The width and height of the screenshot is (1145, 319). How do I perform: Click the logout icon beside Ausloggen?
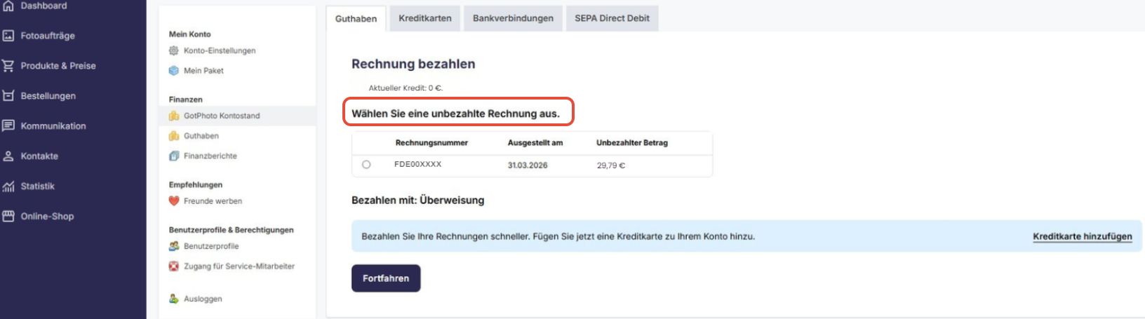pos(174,299)
